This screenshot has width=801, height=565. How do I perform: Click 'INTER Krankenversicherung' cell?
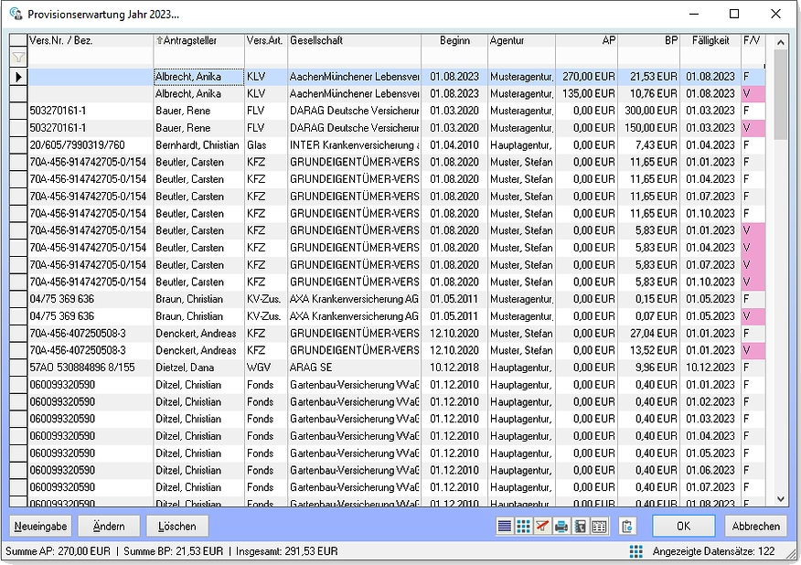click(355, 145)
